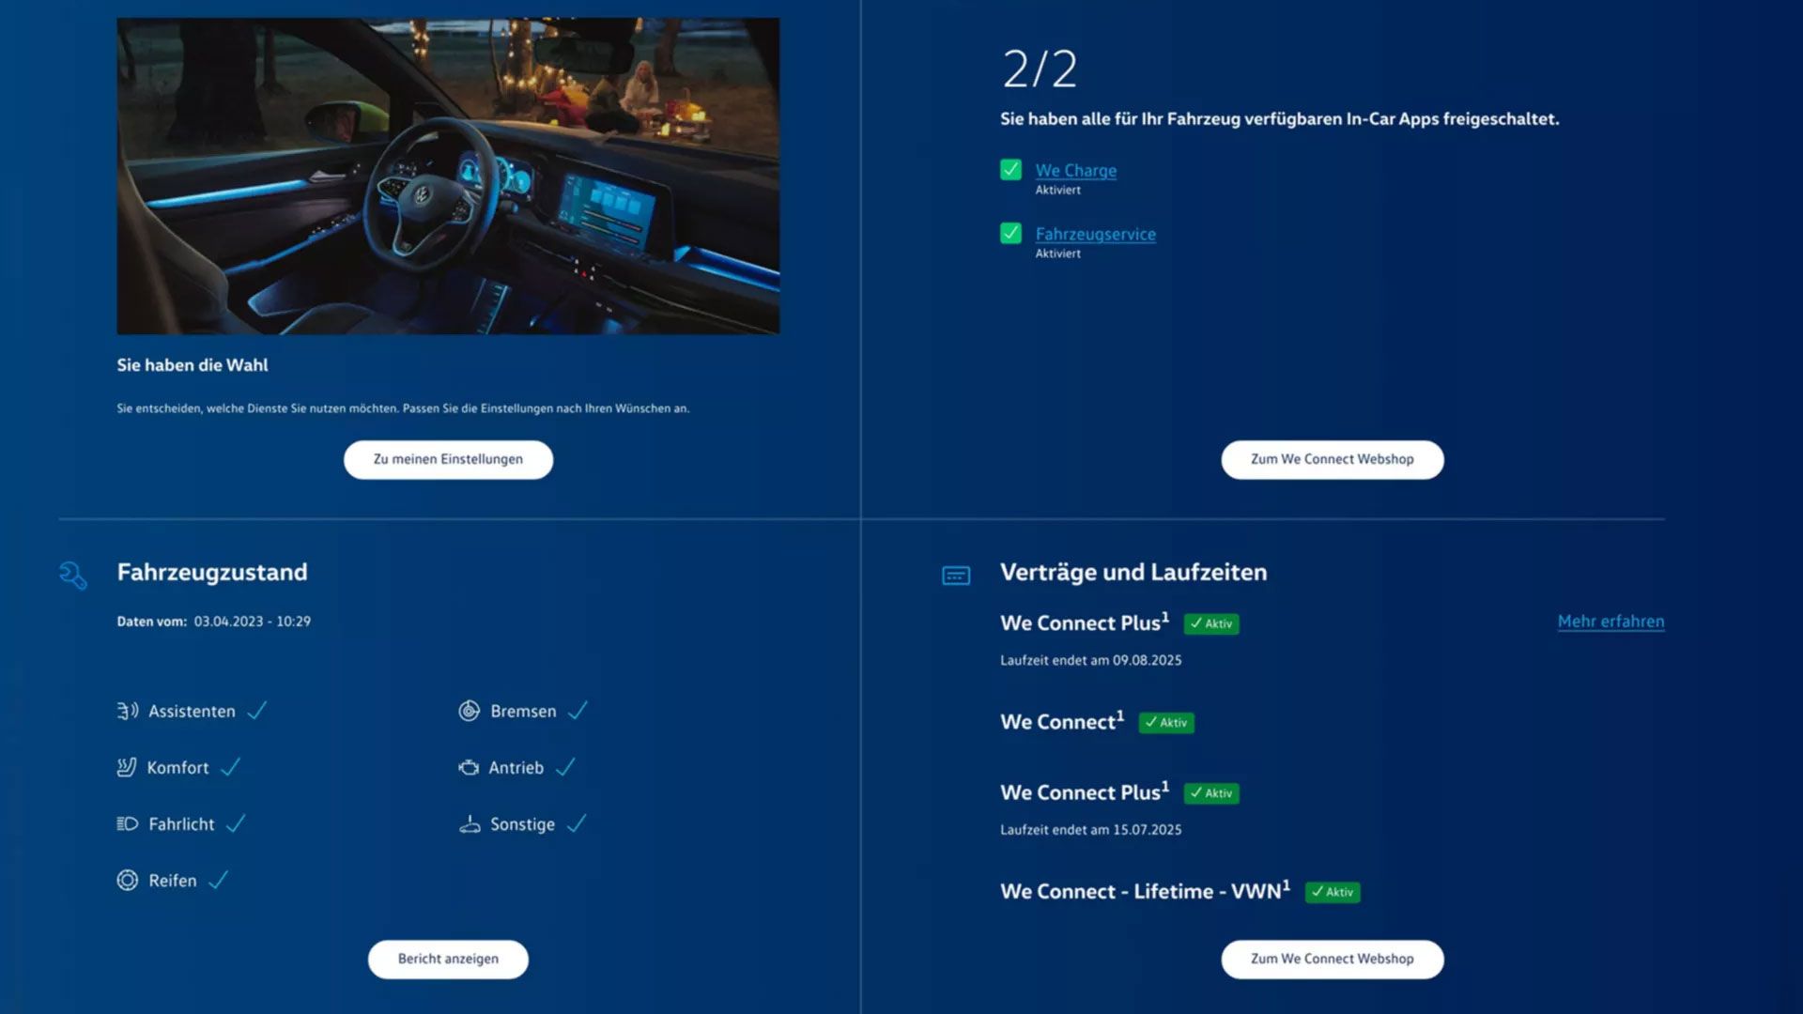Click the Bericht anzeigen button

[x=448, y=959]
